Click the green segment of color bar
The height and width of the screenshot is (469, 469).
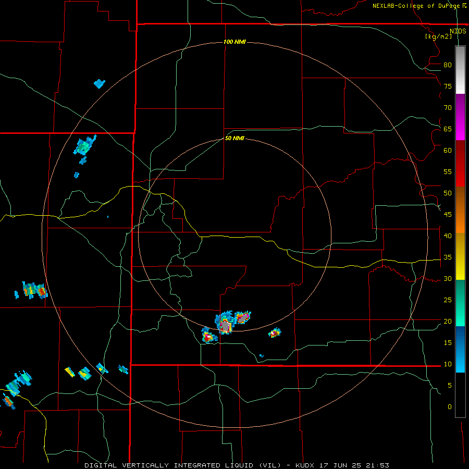[460, 303]
